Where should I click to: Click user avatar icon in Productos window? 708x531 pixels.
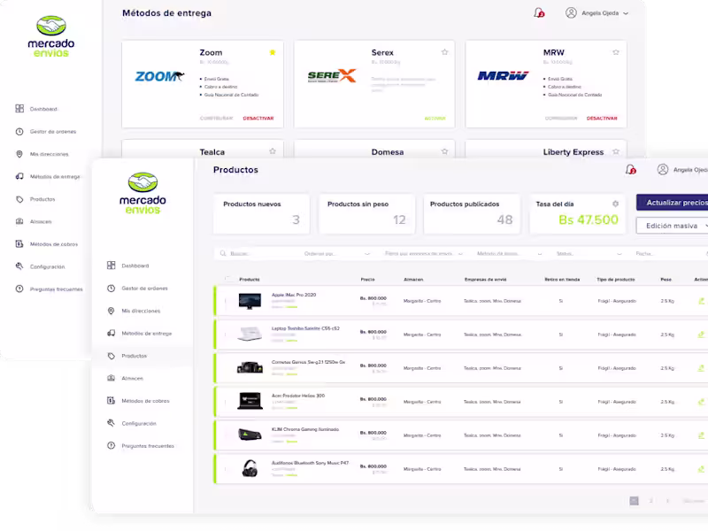pos(663,170)
